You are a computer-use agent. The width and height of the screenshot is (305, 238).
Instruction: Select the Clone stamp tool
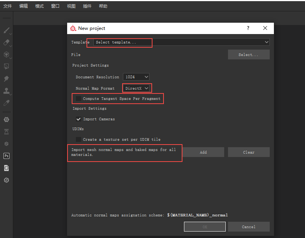point(6,90)
